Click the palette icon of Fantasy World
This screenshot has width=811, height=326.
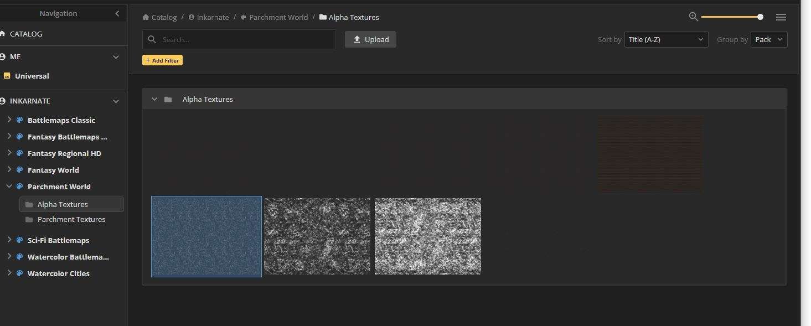pos(19,170)
